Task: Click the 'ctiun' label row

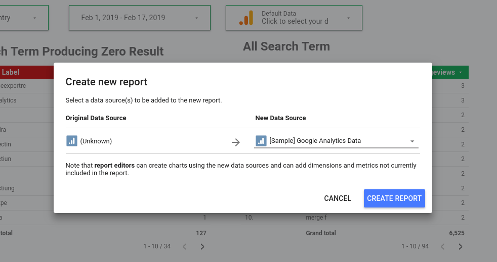Action: coord(6,159)
